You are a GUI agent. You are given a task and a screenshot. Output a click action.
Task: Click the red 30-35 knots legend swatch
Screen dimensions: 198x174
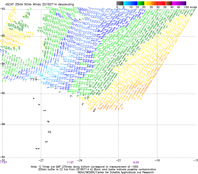[162, 3]
